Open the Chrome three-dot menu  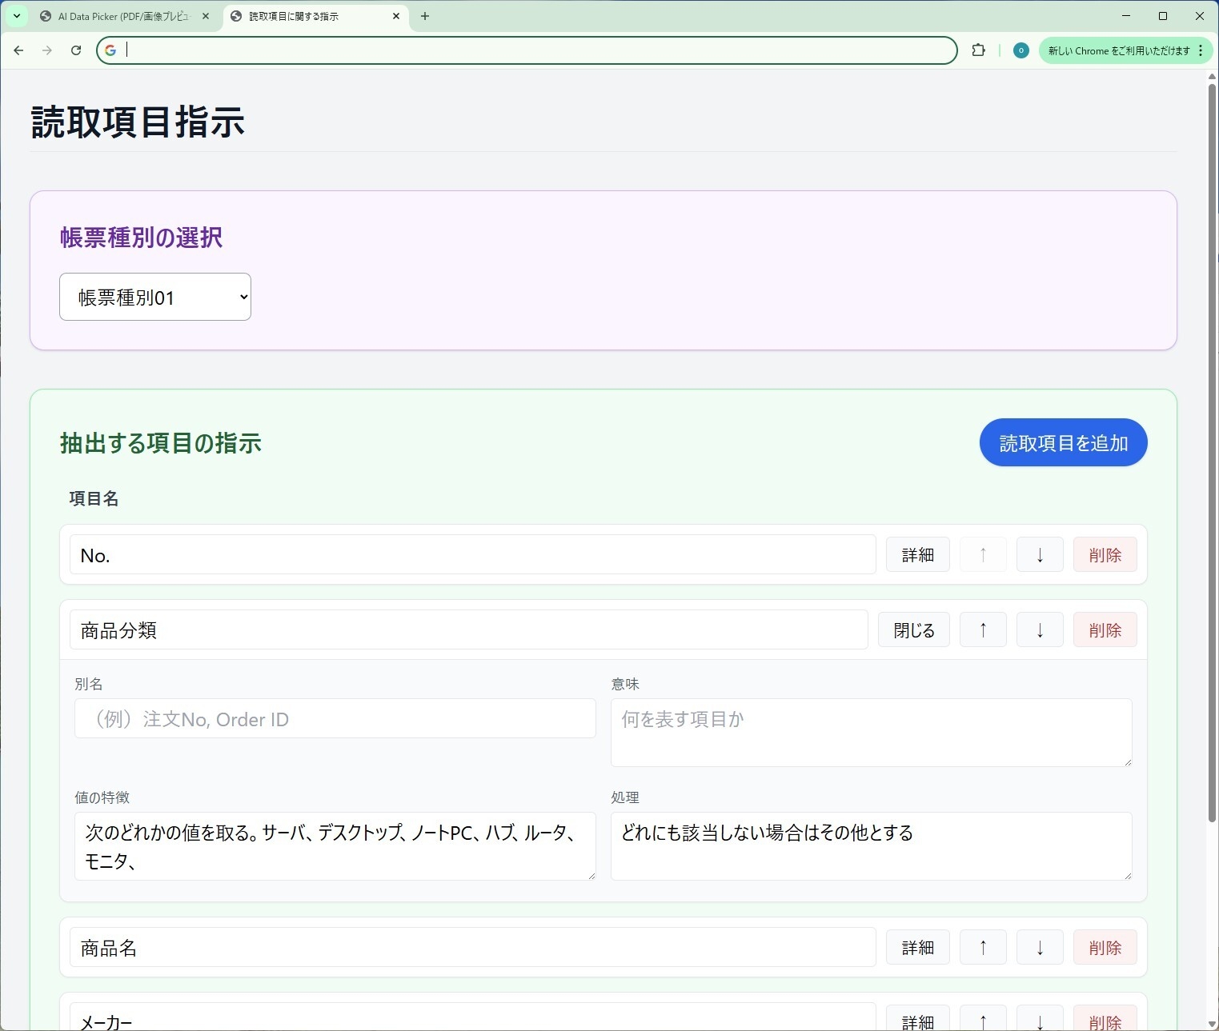click(x=1200, y=50)
